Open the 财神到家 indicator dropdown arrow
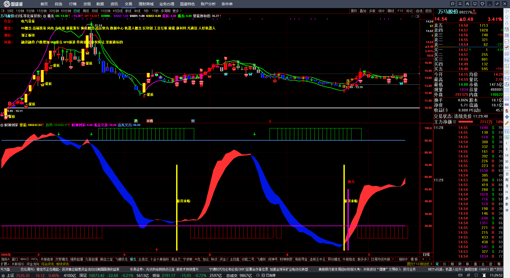Screen dimensions: 510x278 pyautogui.click(x=2, y=125)
